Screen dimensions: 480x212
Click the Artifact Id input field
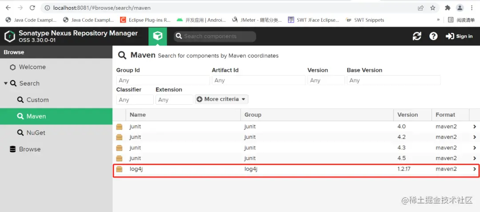259,80
